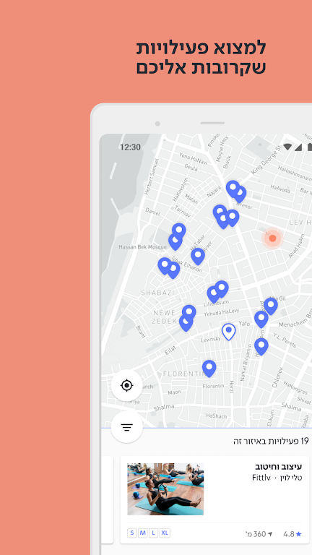Viewport: 312px width, 555px height.
Task: Tap the pin beside Hassan Bek Mosque
Action: coord(175,242)
